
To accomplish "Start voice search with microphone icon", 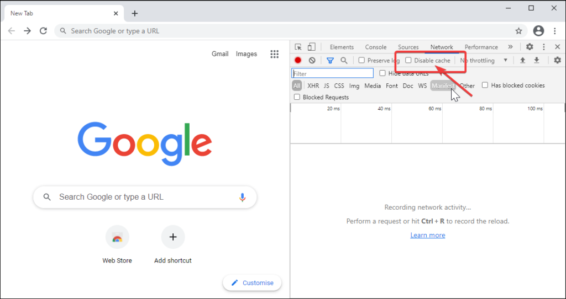I will pos(242,197).
